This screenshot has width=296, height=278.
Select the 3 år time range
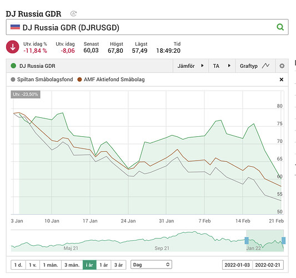pyautogui.click(x=118, y=265)
